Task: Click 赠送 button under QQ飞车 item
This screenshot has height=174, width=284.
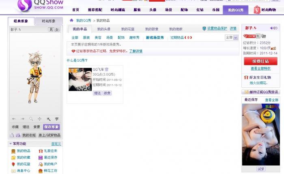Action: (x=97, y=93)
